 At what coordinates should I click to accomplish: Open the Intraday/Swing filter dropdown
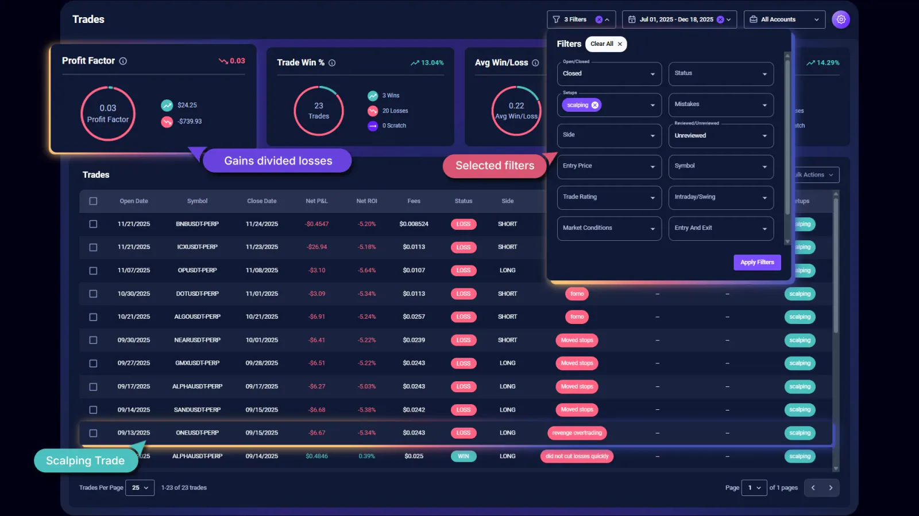pyautogui.click(x=721, y=198)
